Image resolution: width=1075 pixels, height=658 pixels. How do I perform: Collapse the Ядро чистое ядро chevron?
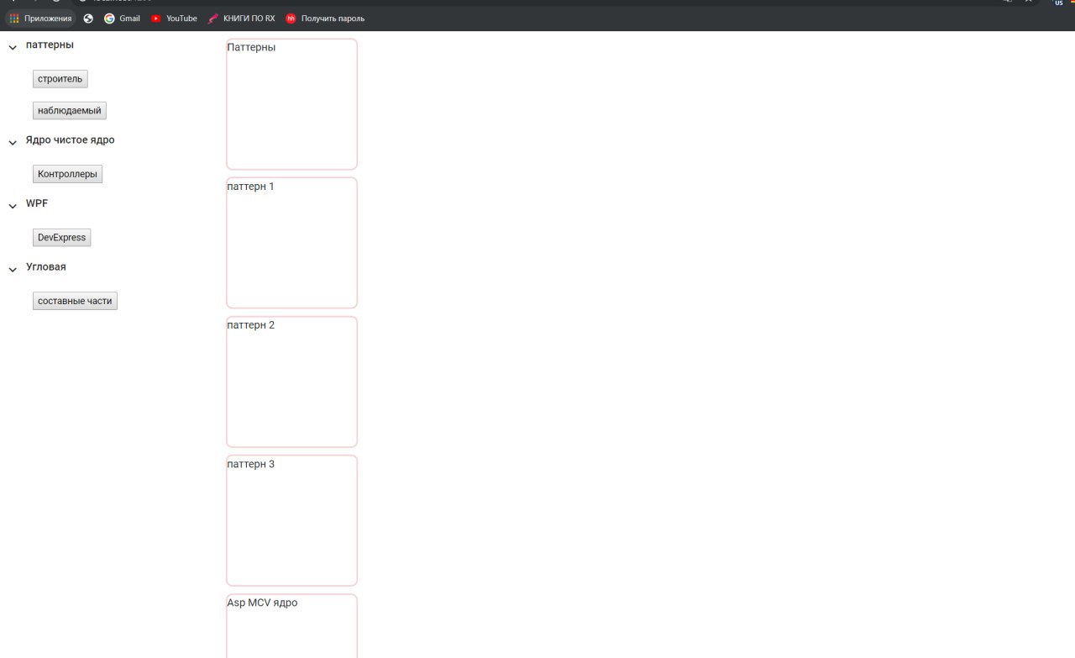tap(13, 143)
